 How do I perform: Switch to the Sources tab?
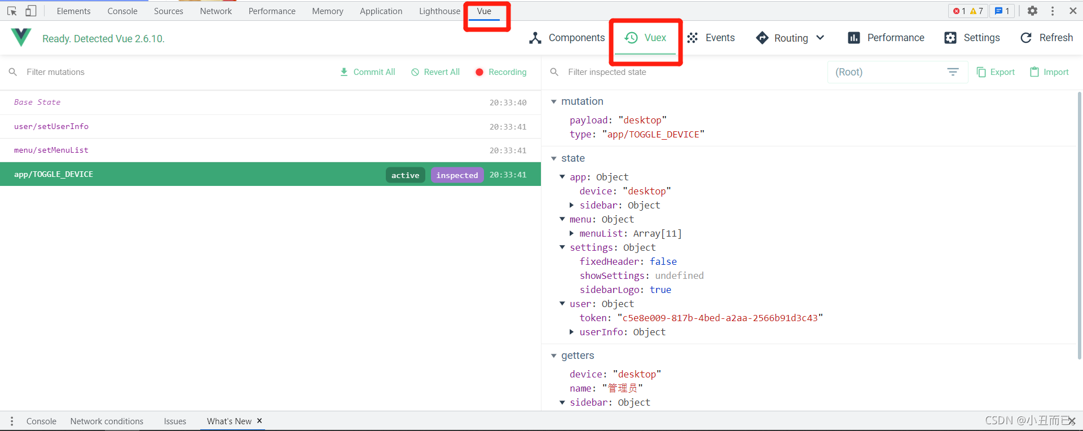(x=169, y=11)
